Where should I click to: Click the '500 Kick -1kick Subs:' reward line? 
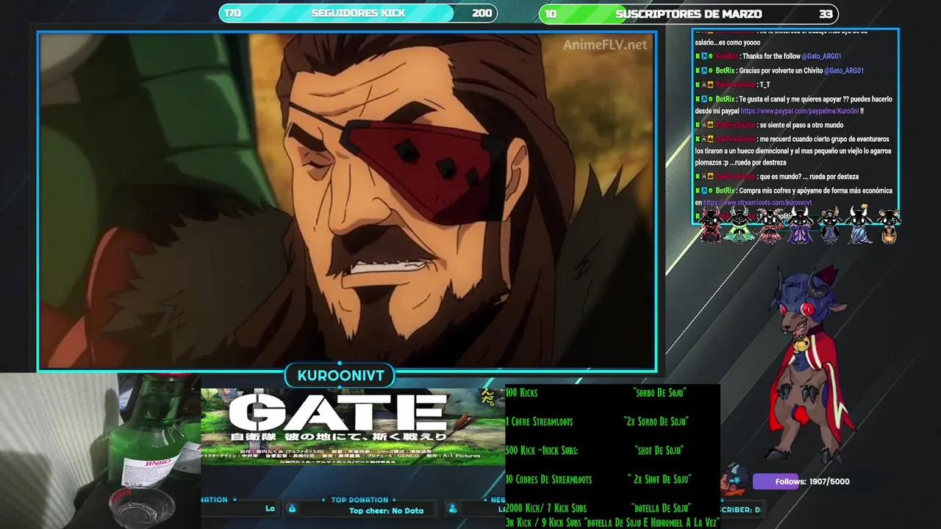(542, 450)
